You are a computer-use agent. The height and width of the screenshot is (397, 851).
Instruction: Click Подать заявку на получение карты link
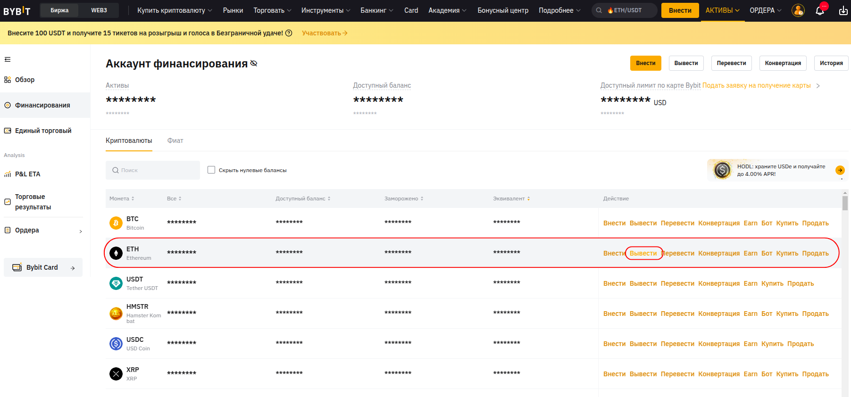(756, 85)
